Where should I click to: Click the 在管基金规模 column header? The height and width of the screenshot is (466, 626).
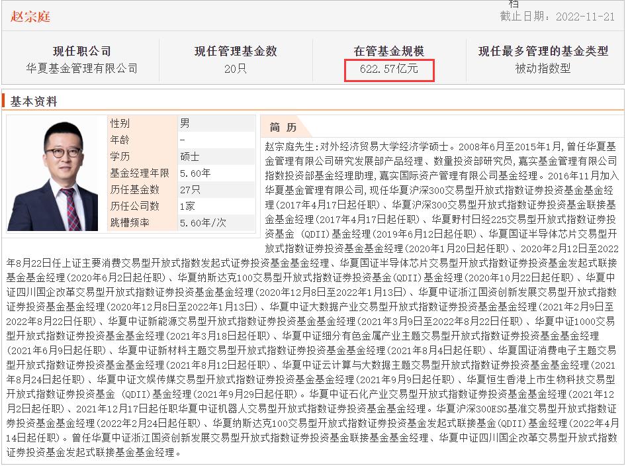(x=389, y=51)
